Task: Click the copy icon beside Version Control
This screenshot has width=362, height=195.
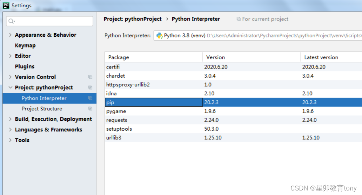Action: click(90, 77)
